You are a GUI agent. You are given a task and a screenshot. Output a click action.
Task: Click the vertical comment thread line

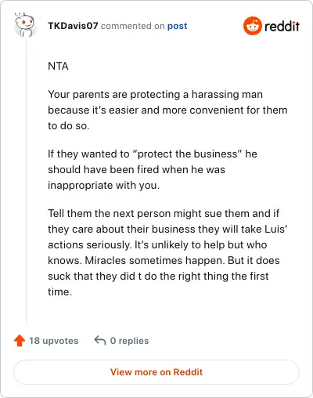(27, 180)
